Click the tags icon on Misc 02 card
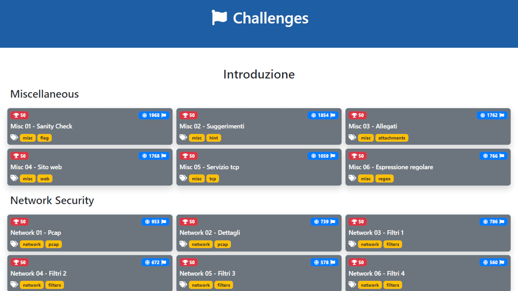 [x=183, y=138]
